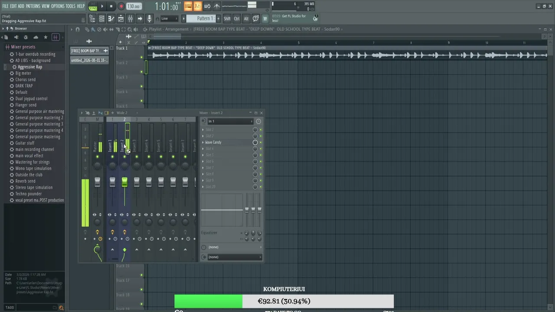Toggle the Ctrl modifier button
This screenshot has height=312, width=555.
coord(237,19)
